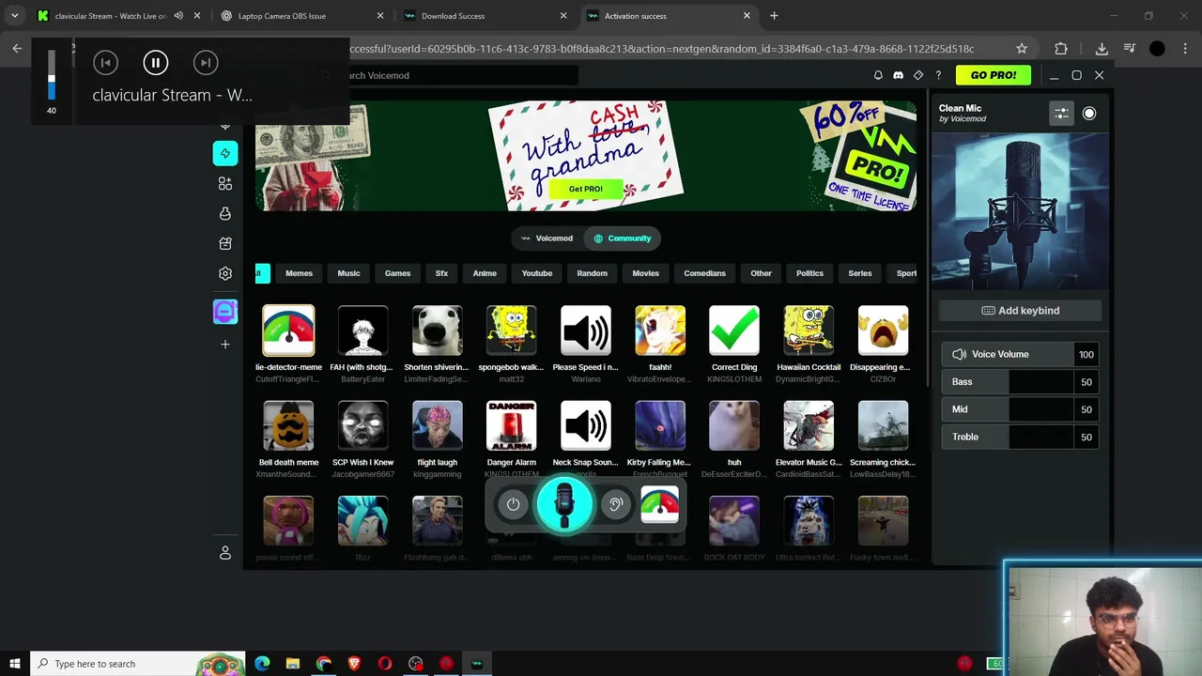The height and width of the screenshot is (676, 1202).
Task: Open Voicemod settings gear in sidebar
Action: click(225, 273)
